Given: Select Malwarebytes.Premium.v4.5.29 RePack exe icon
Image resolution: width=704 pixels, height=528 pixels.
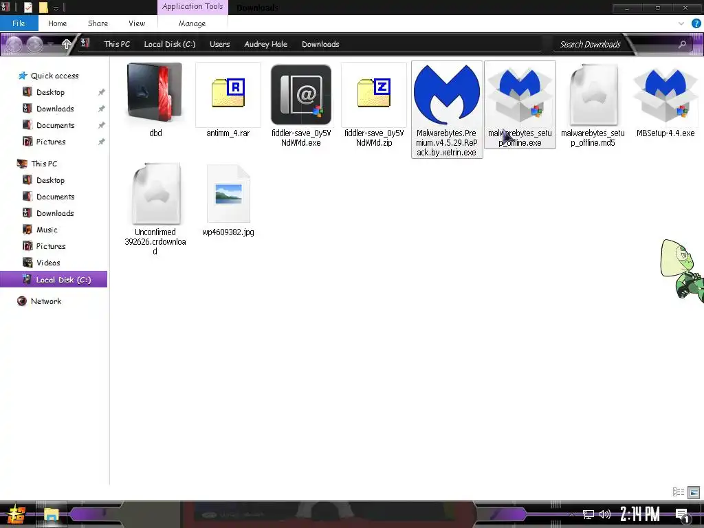Looking at the screenshot, I should [447, 94].
